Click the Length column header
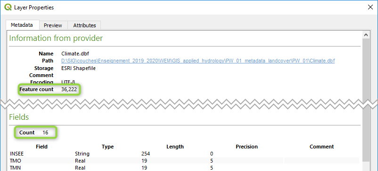Viewport: 378px width, 171px height. (x=175, y=147)
